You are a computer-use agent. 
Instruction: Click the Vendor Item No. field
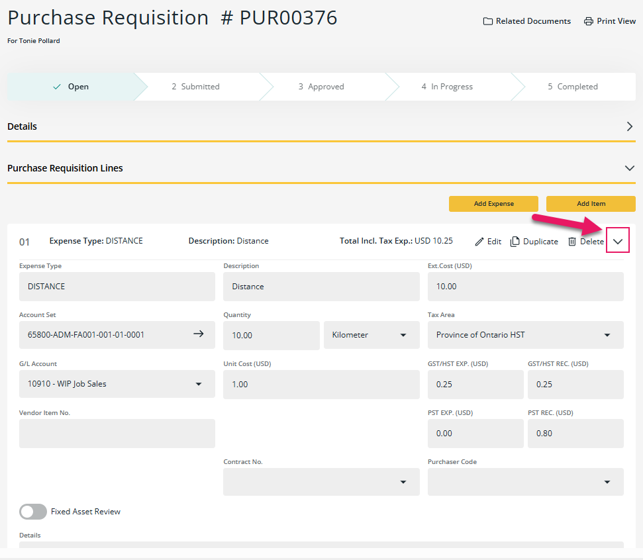117,434
